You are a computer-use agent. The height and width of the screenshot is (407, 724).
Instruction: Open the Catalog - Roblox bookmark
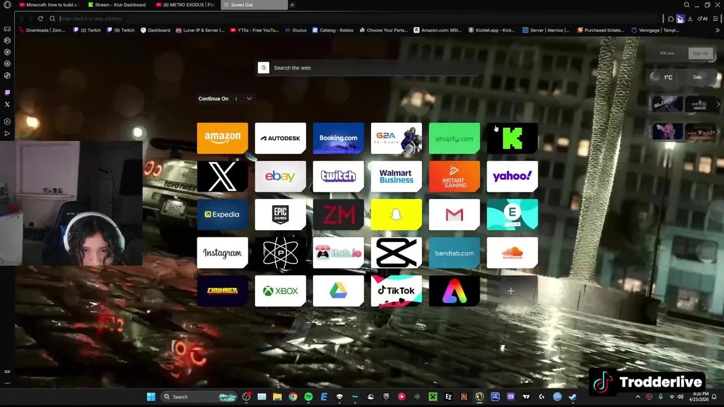333,30
